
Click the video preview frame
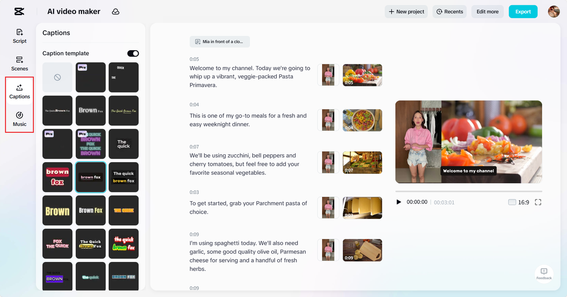469,142
